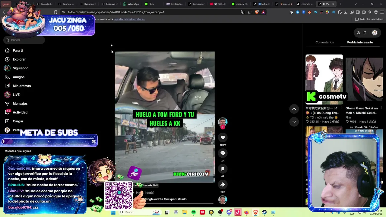Image resolution: width=386 pixels, height=217 pixels.
Task: Mute the playing TikTok tab's audio icon
Action: click(324, 4)
